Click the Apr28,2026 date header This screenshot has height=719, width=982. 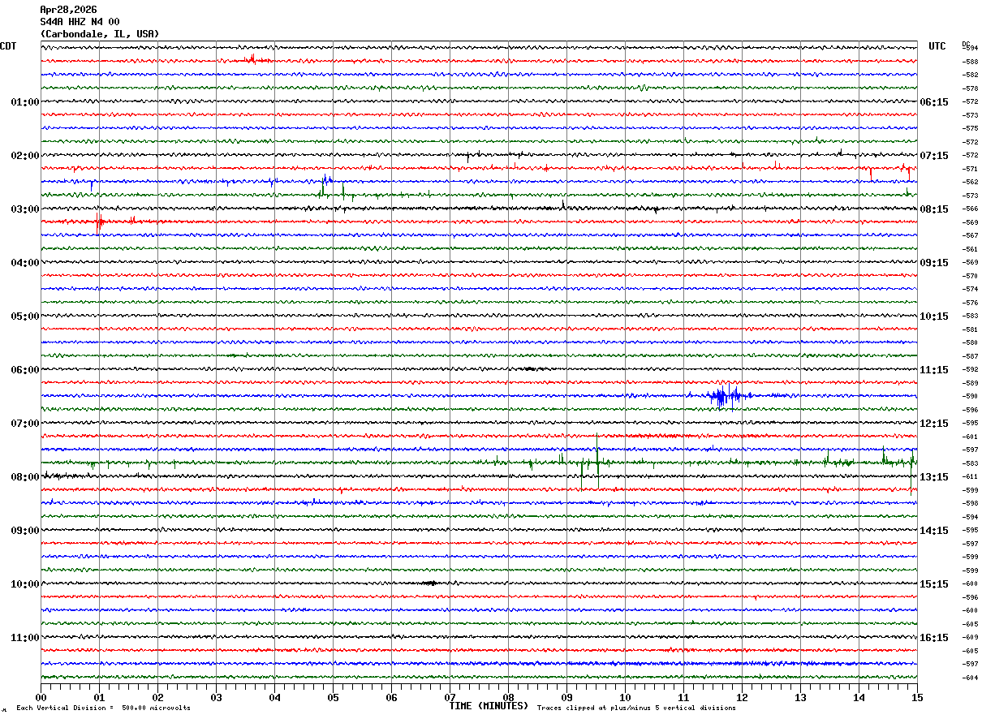[68, 10]
